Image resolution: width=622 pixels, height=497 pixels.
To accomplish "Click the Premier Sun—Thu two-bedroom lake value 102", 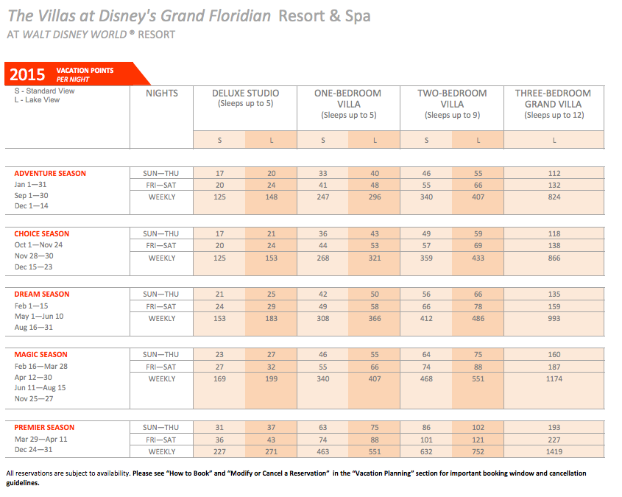I will [x=478, y=428].
